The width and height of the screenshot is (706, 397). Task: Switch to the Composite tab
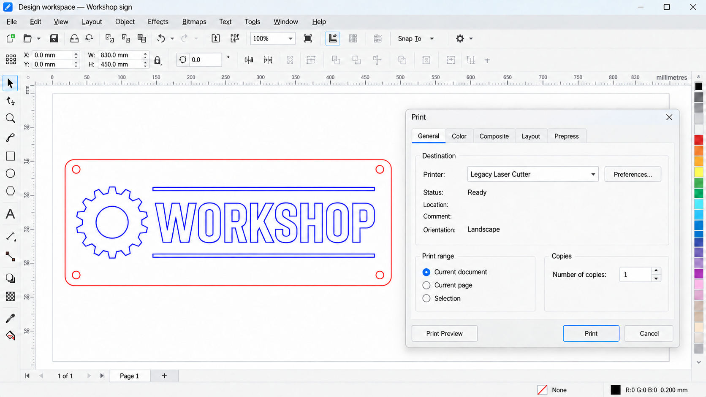(x=494, y=136)
